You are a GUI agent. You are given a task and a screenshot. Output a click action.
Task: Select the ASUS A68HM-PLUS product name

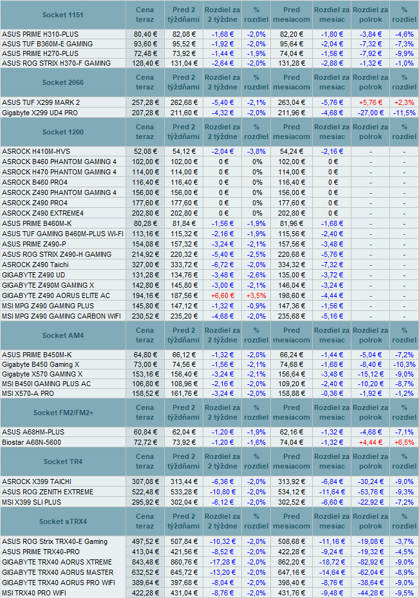point(33,432)
